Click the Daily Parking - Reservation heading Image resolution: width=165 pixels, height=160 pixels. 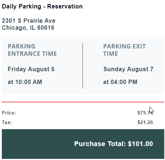[x=42, y=7]
